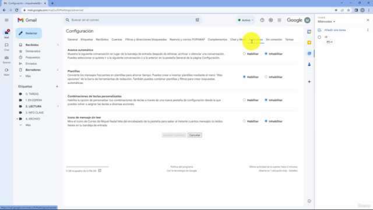
Task: Open the help question mark icon
Action: coord(262,20)
